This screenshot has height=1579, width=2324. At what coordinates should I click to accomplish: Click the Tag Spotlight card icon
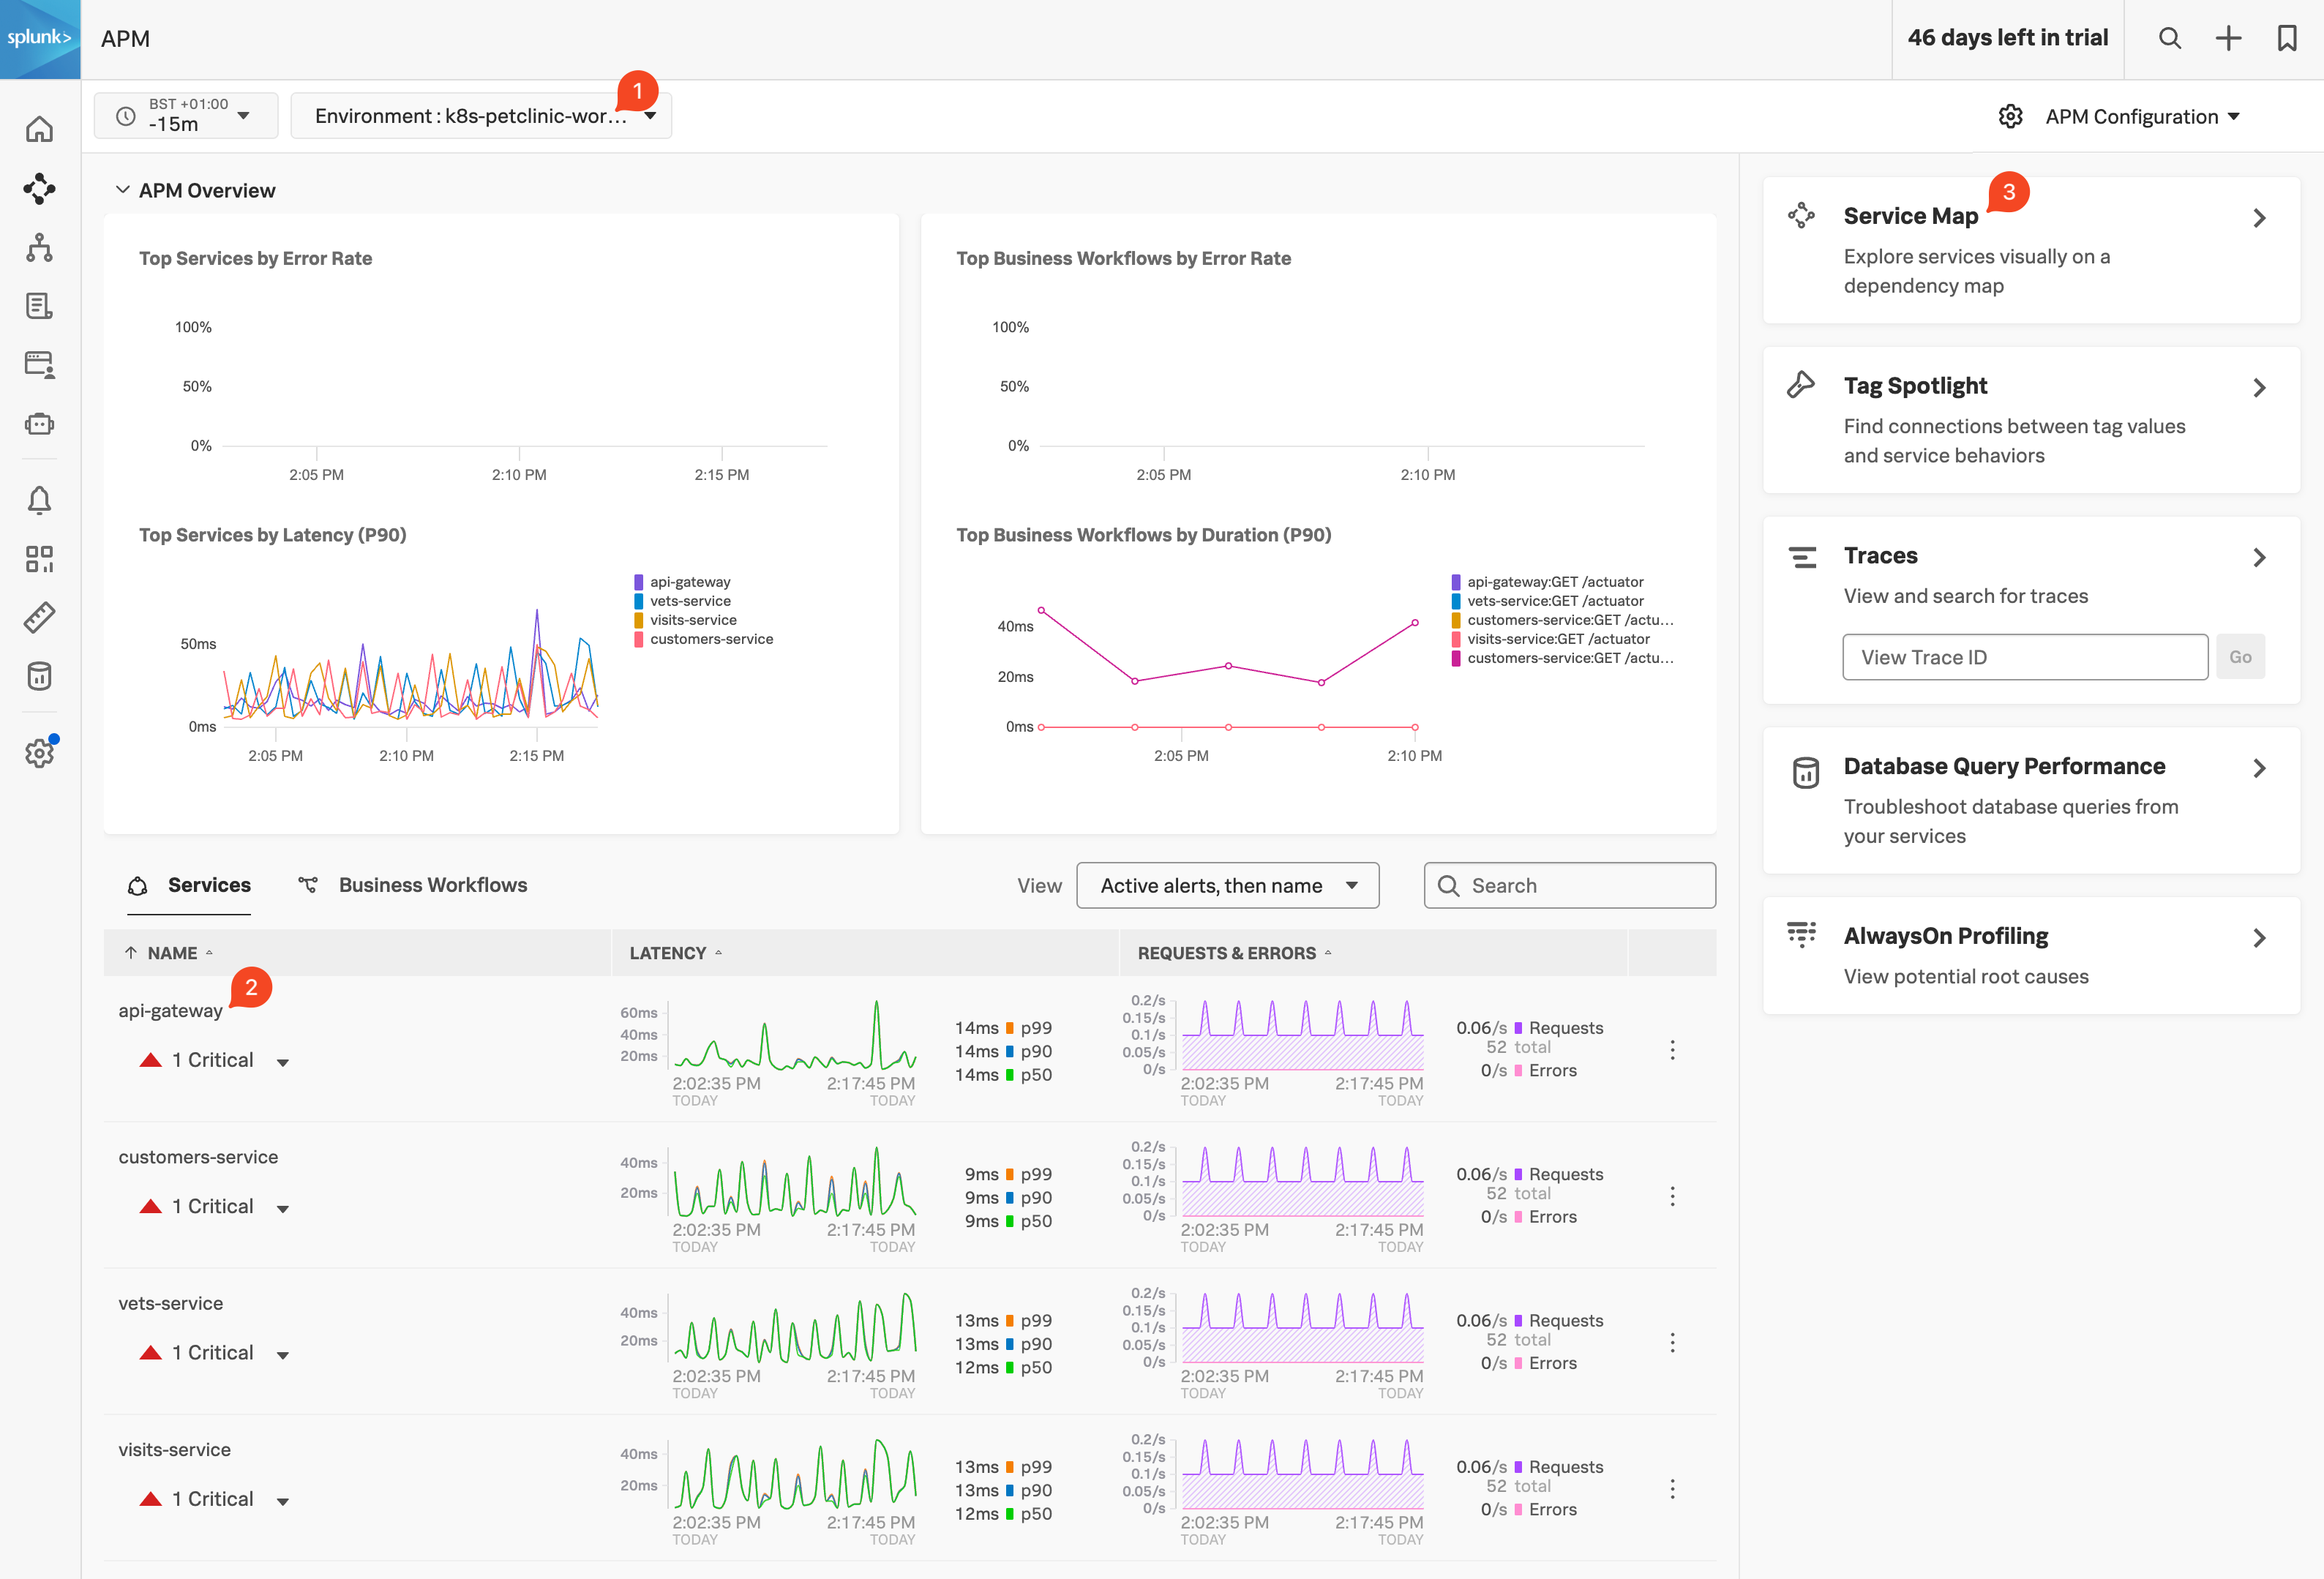(1801, 385)
